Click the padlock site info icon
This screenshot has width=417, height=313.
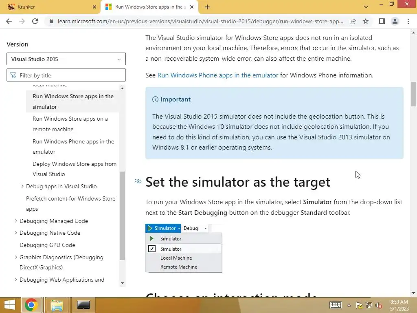[51, 21]
